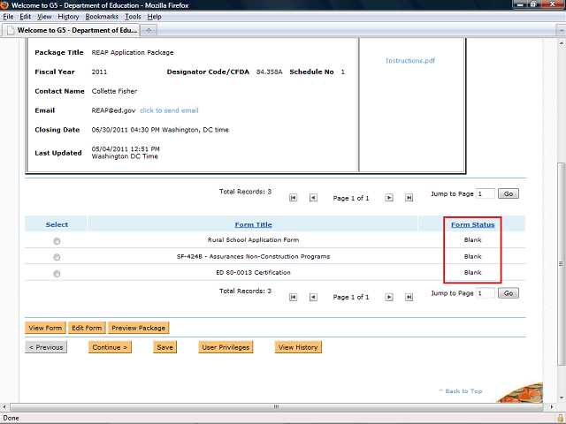The image size is (566, 424).
Task: Open the View menu
Action: tap(44, 17)
